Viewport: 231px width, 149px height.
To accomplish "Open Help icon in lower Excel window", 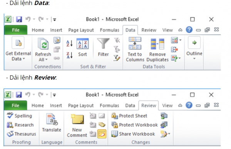I will pyautogui.click(x=189, y=105).
